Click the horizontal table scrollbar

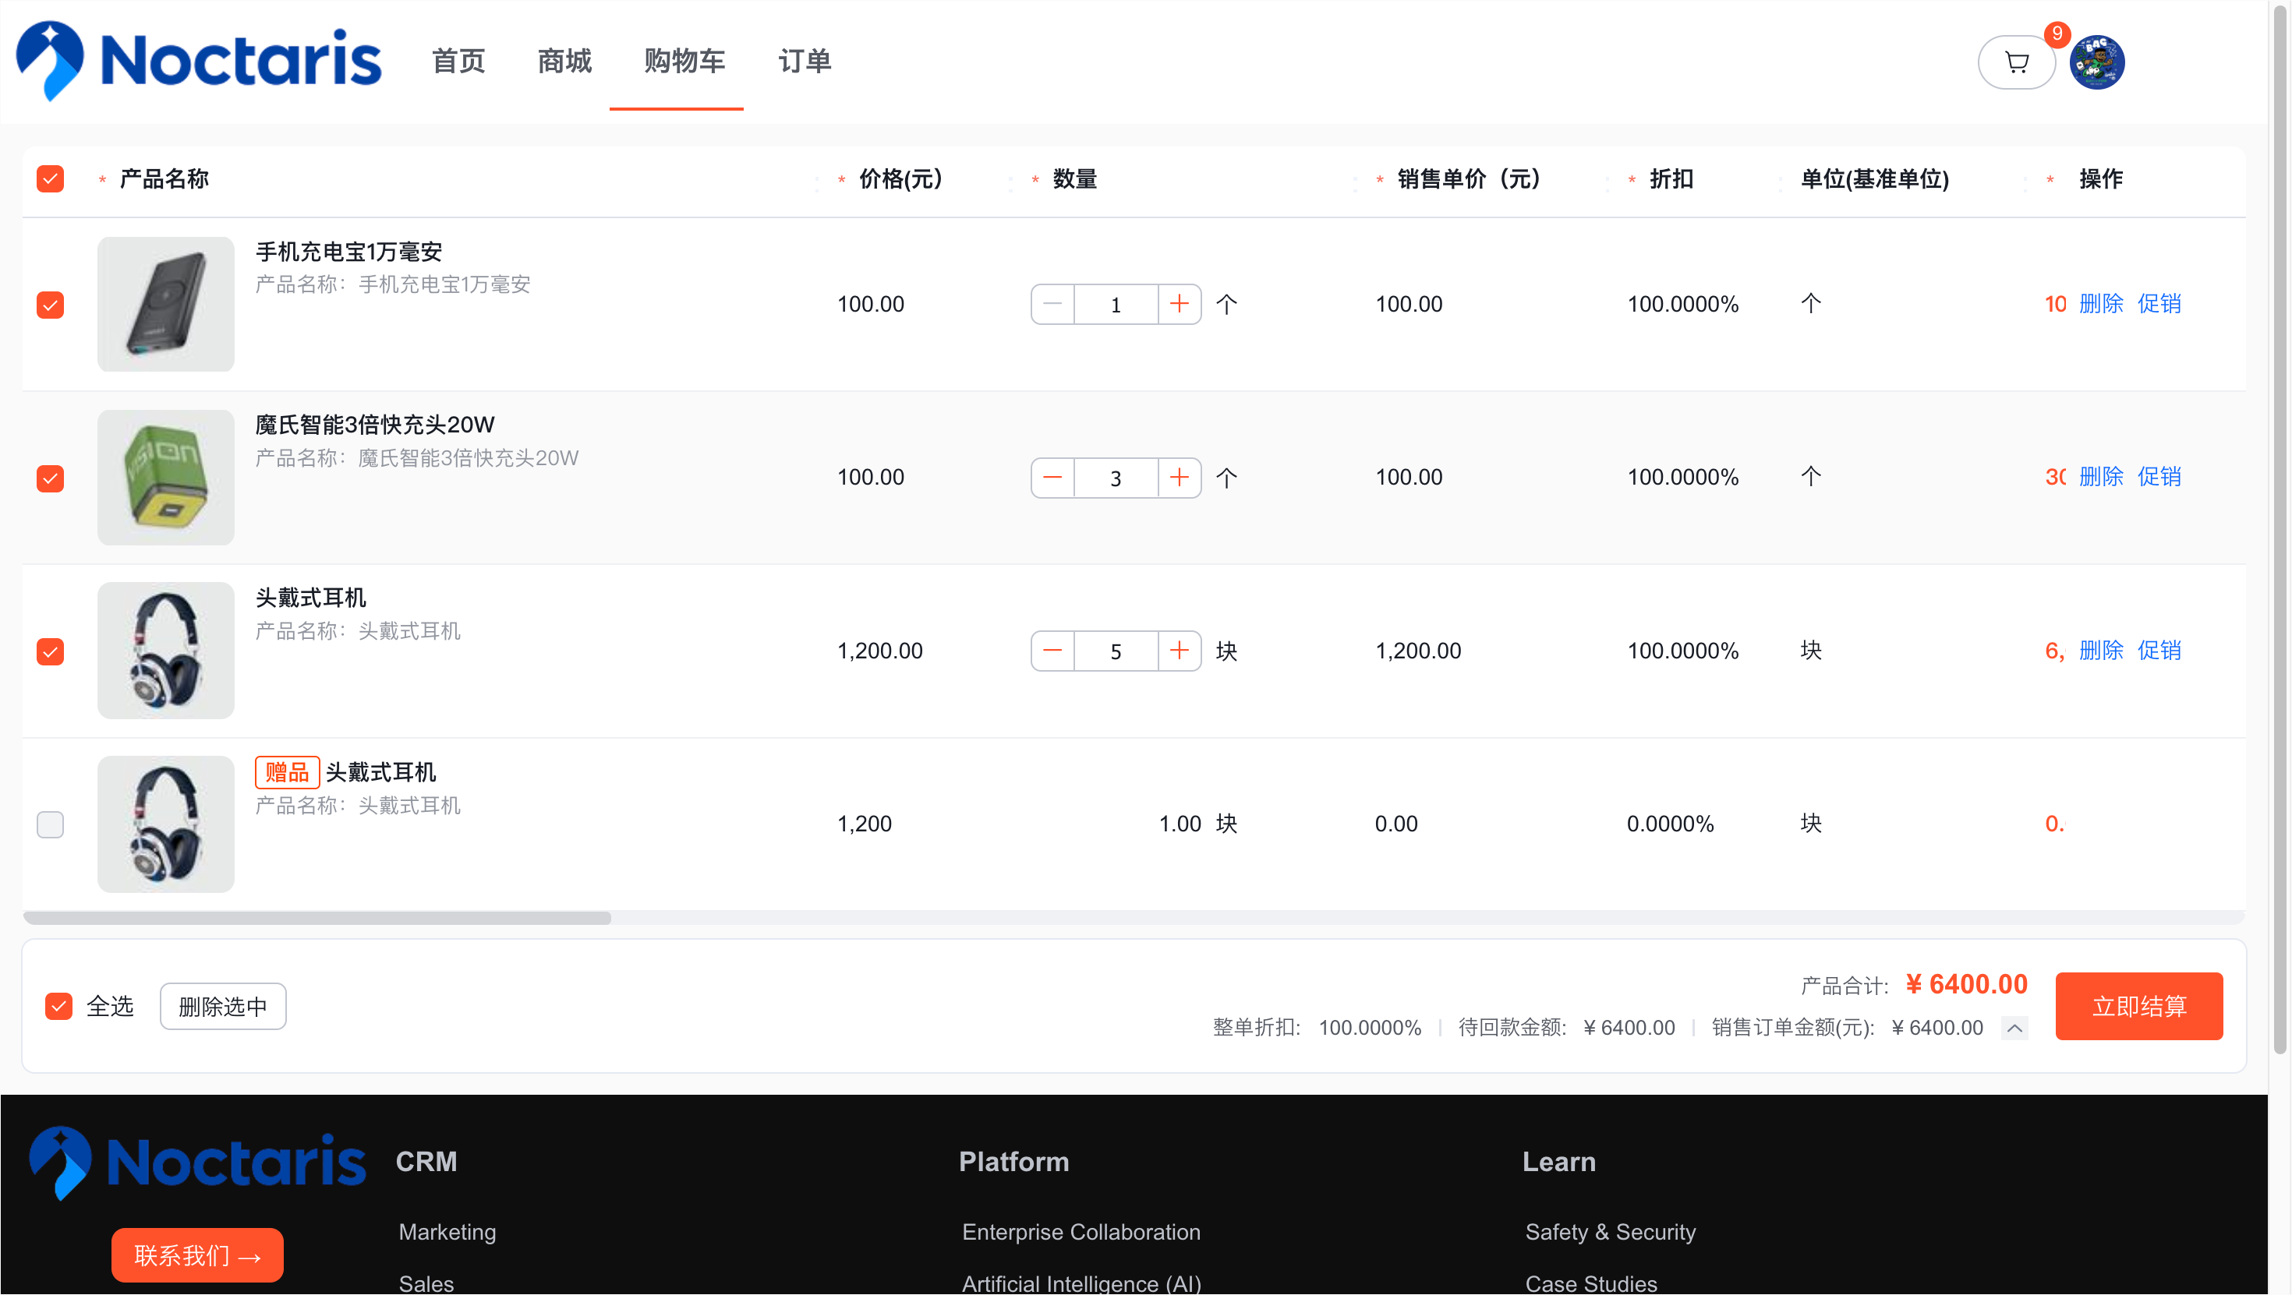(x=317, y=918)
